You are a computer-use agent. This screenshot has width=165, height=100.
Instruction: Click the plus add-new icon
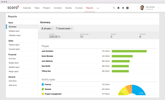pyautogui.click(x=127, y=8)
